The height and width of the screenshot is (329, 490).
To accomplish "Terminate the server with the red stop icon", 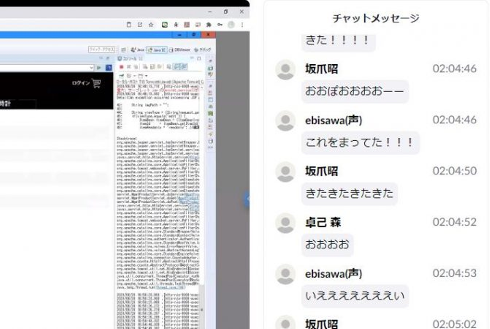I will point(121,67).
